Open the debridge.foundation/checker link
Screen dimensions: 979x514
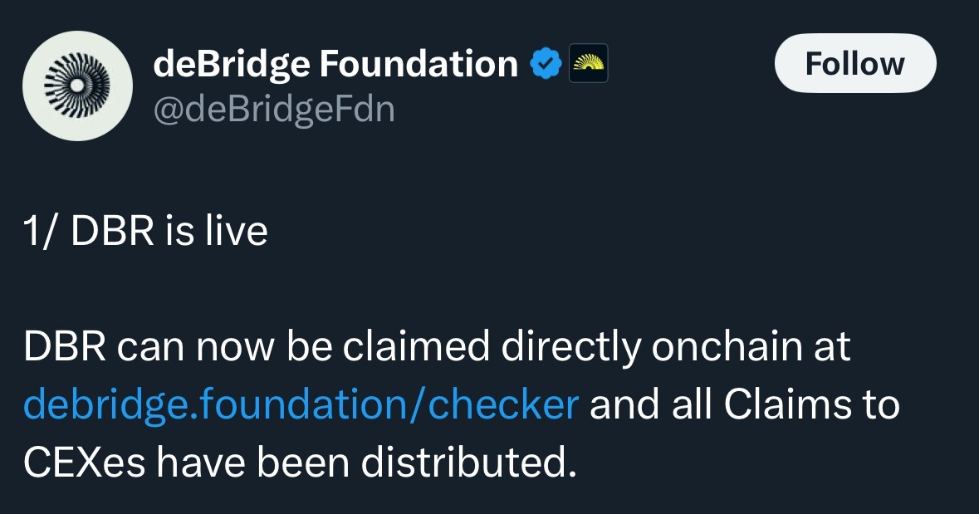click(x=301, y=404)
